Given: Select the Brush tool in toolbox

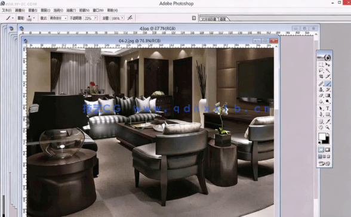Looking at the screenshot, I should pyautogui.click(x=328, y=84).
